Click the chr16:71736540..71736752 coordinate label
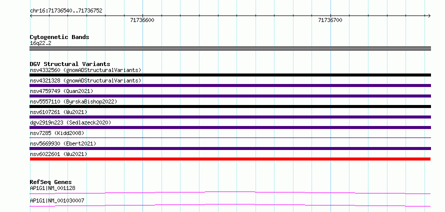Image resolution: width=445 pixels, height=212 pixels. pyautogui.click(x=66, y=11)
